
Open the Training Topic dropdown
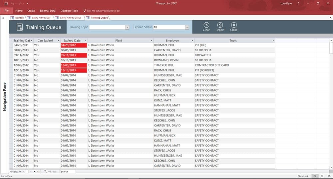pyautogui.click(x=127, y=27)
